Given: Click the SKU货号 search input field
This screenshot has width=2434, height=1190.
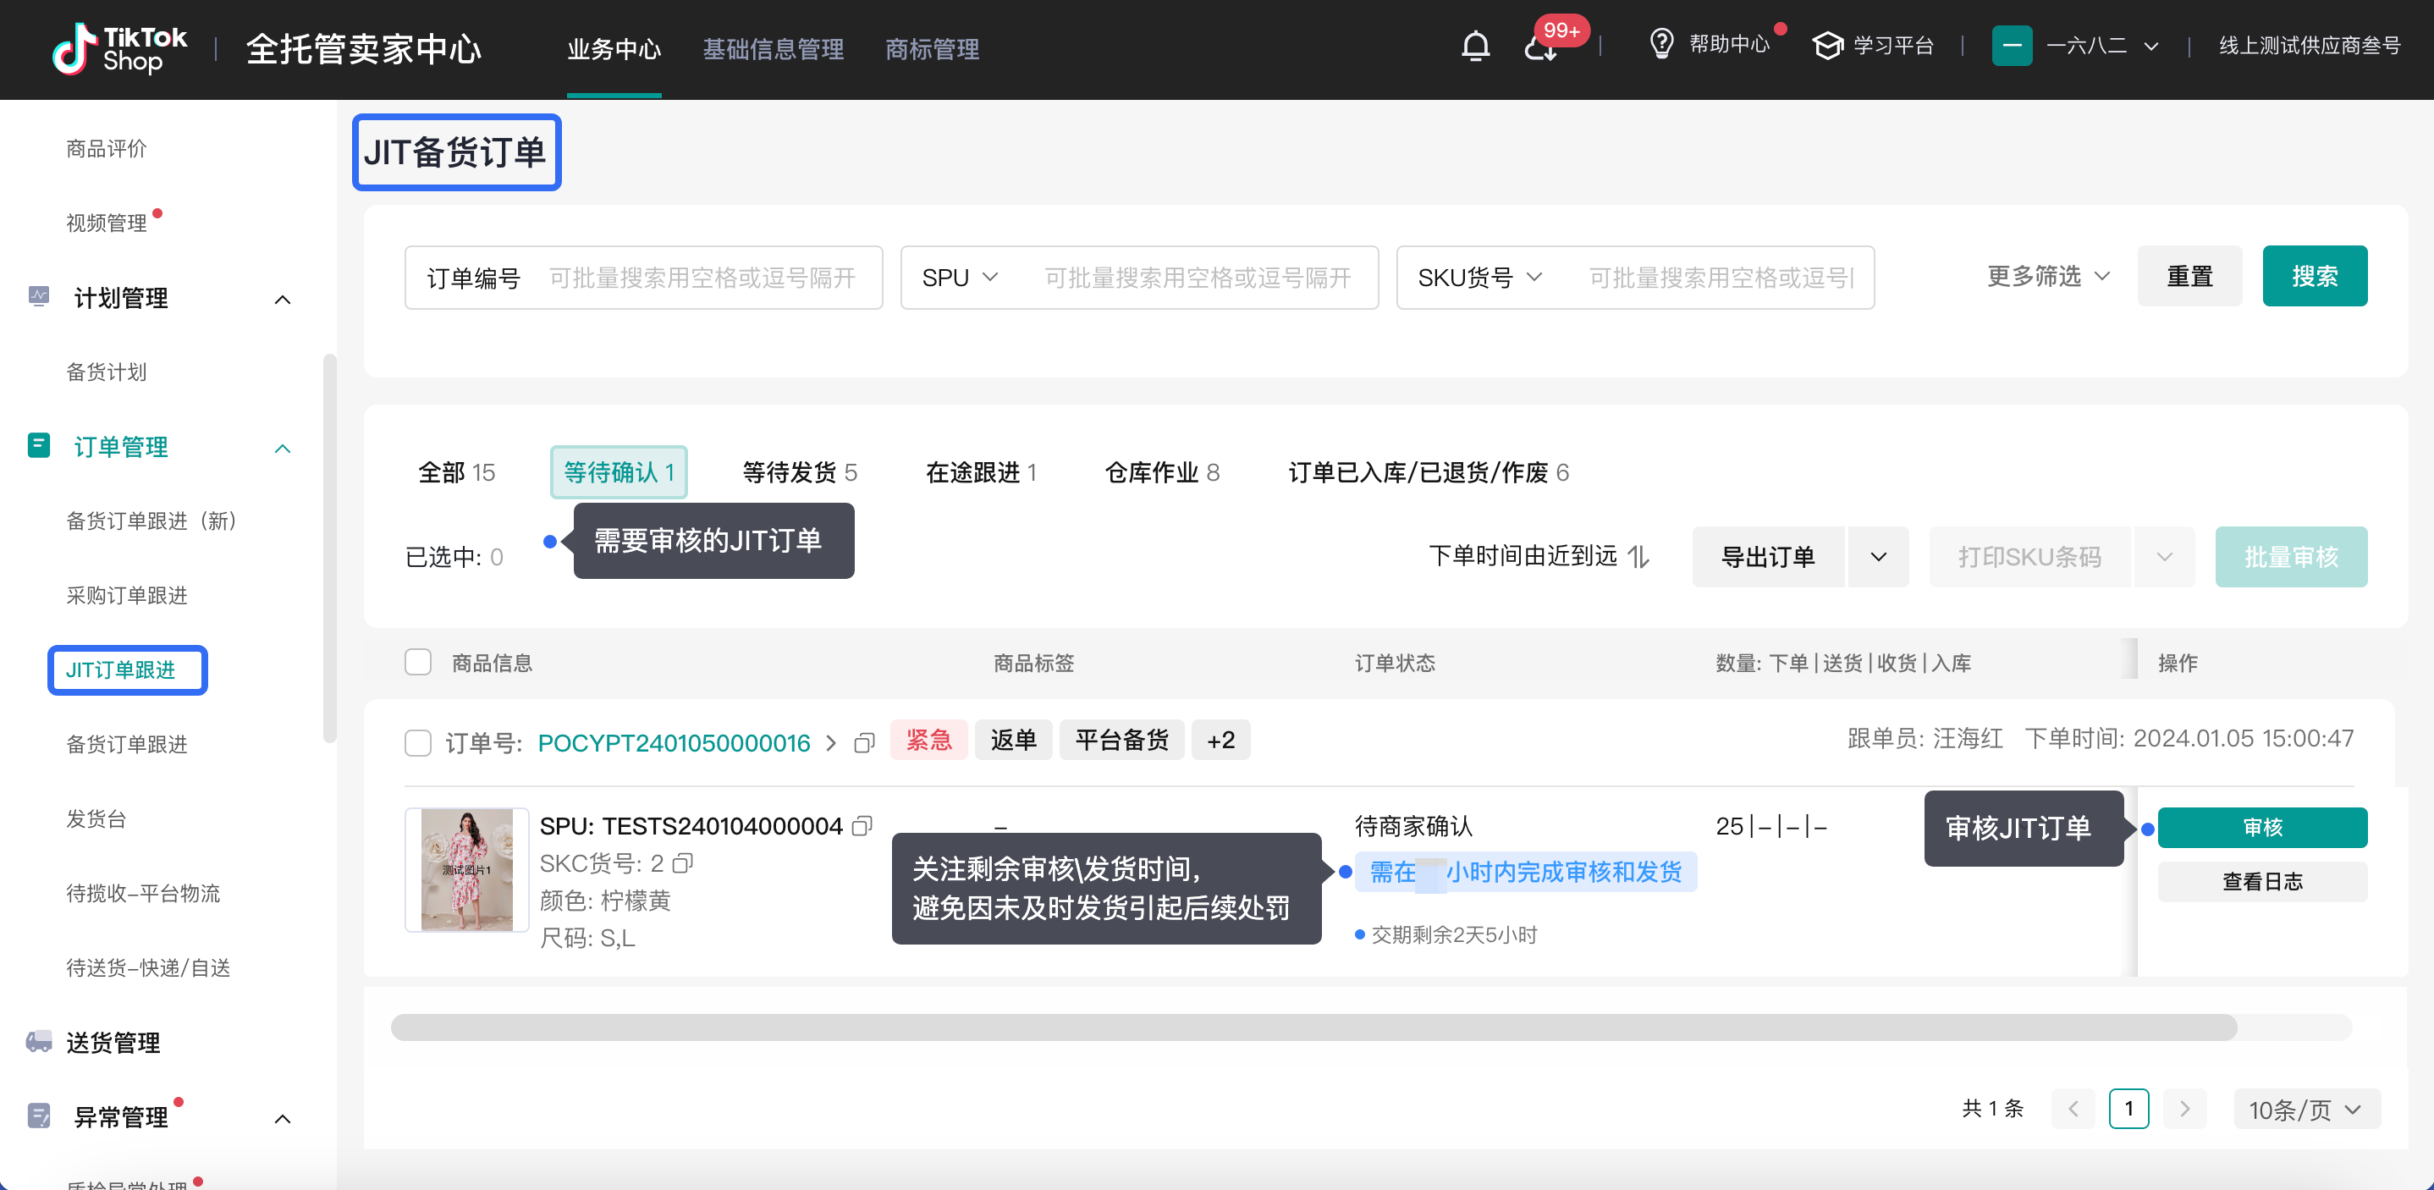Looking at the screenshot, I should [x=1721, y=277].
